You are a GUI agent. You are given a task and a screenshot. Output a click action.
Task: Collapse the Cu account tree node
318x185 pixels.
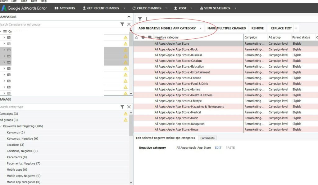1,31
